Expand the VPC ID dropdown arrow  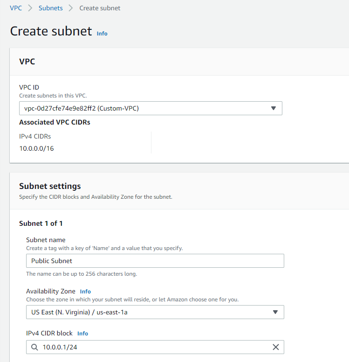click(274, 108)
